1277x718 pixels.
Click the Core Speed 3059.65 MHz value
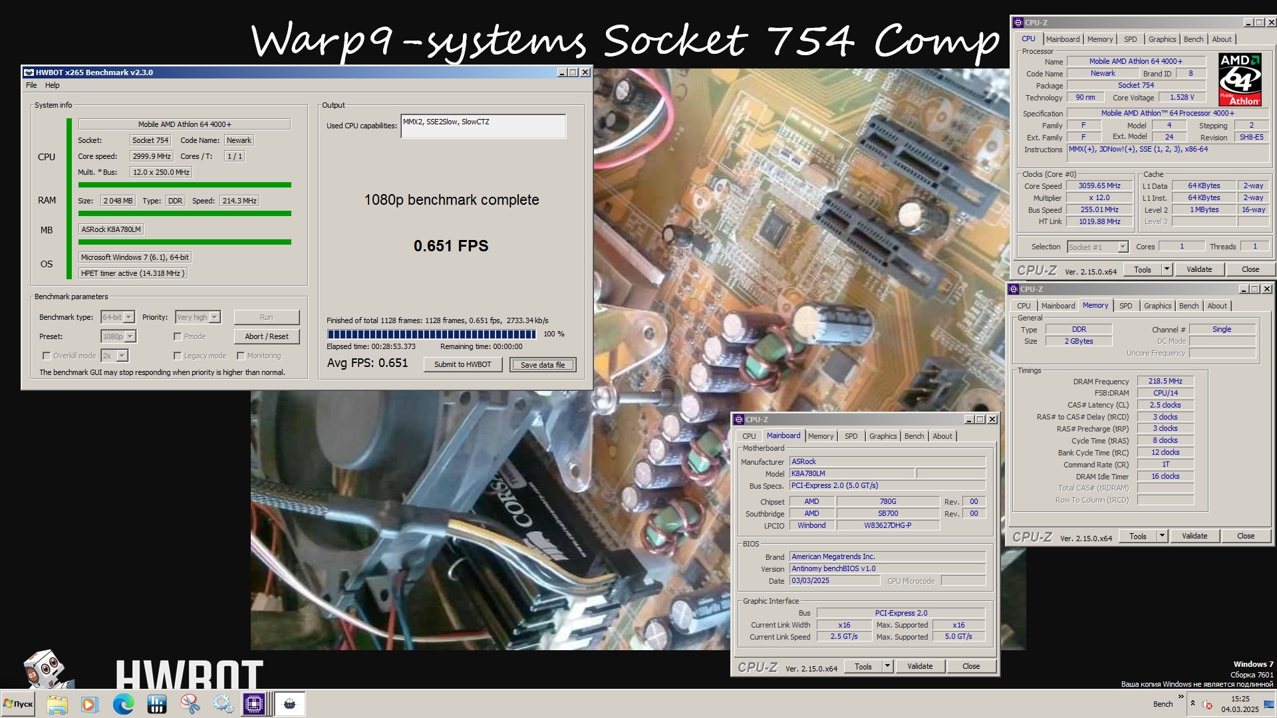click(1099, 186)
